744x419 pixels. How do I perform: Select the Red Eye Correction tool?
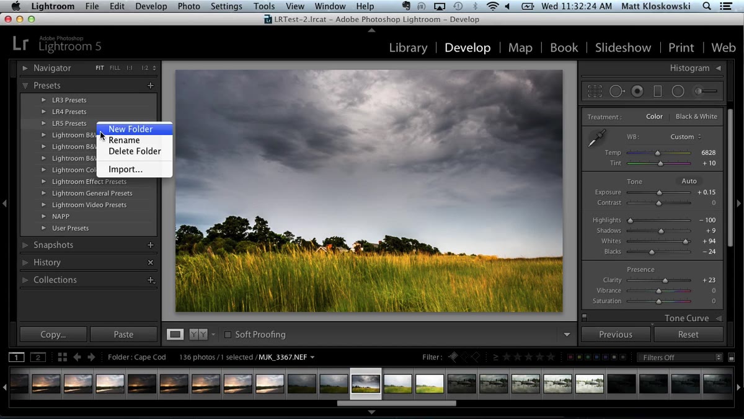(637, 91)
